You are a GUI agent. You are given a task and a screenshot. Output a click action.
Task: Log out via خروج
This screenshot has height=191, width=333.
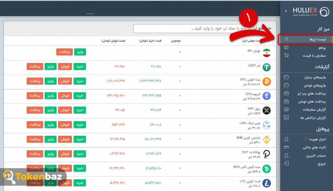click(322, 164)
